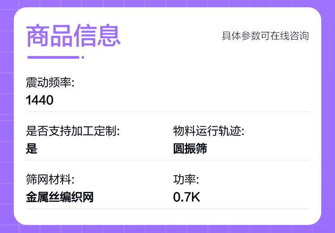
Task: Select the 是否支持加工定制 label
Action: 73,131
